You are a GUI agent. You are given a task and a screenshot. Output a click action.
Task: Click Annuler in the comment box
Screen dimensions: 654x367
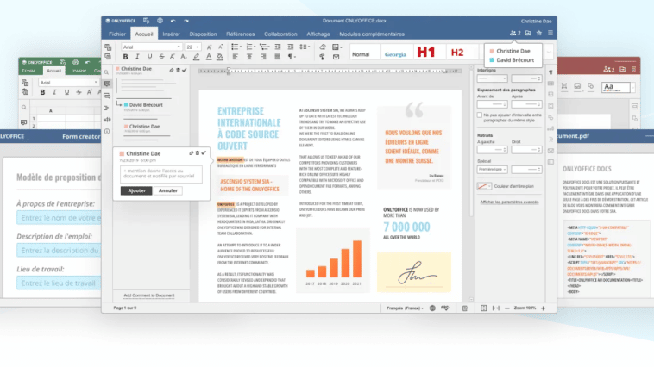coord(168,190)
